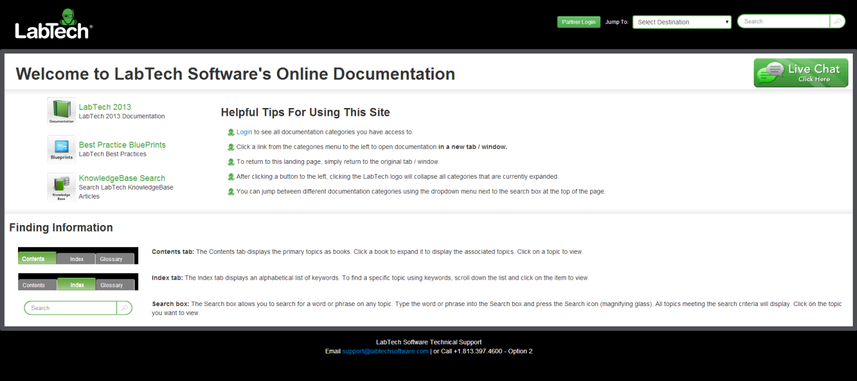
Task: Click the tip about jumping between documentation categories
Action: (x=421, y=192)
